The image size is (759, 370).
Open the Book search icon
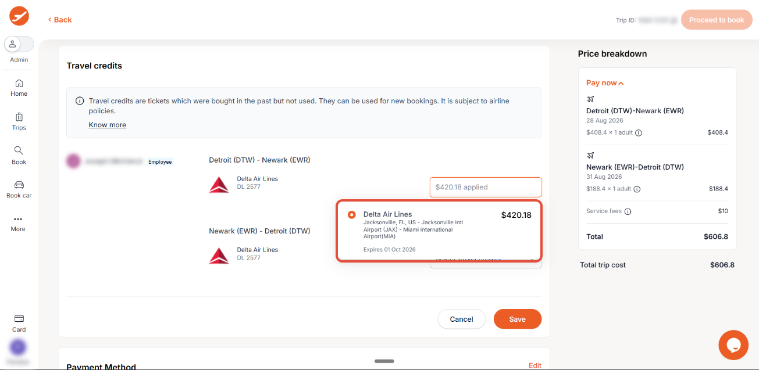(x=19, y=150)
